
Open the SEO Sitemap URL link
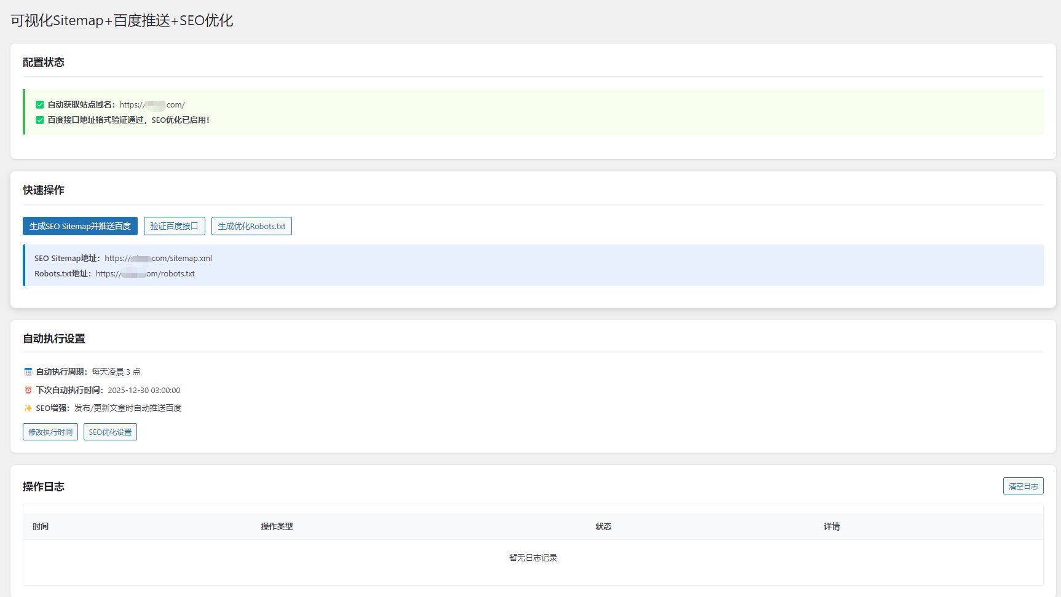pyautogui.click(x=158, y=258)
